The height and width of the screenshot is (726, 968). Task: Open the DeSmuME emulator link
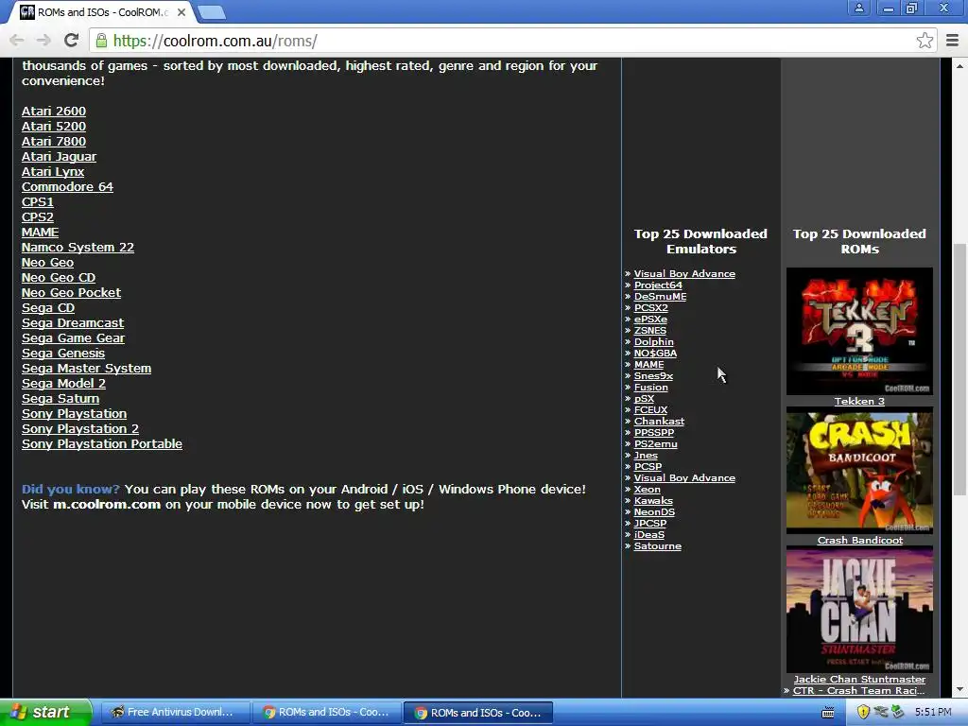(660, 296)
